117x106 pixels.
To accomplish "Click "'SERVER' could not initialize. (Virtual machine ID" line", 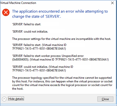I will pyautogui.click(x=43, y=67).
